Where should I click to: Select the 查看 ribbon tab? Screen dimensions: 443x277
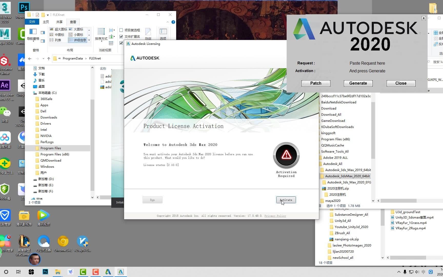[73, 22]
